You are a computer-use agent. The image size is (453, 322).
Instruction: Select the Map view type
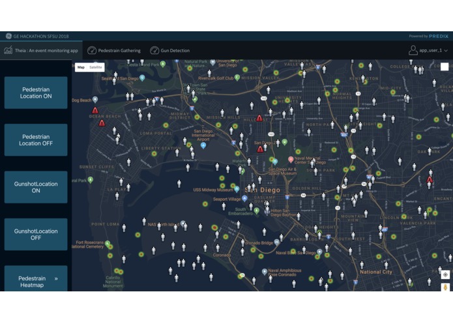pyautogui.click(x=81, y=67)
